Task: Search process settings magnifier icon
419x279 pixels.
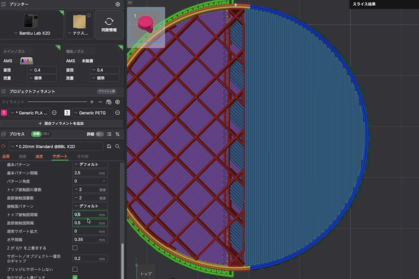Action: tap(117, 146)
